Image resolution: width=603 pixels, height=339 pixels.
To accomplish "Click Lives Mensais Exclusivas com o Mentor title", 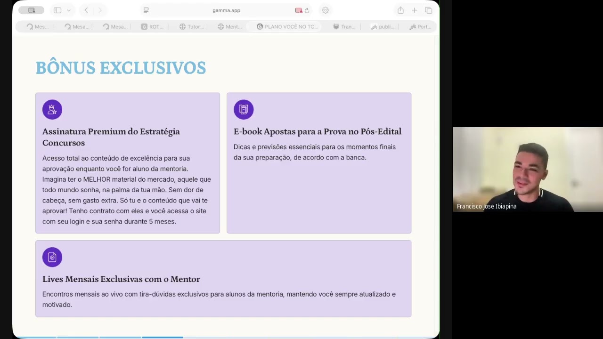I will [x=121, y=279].
